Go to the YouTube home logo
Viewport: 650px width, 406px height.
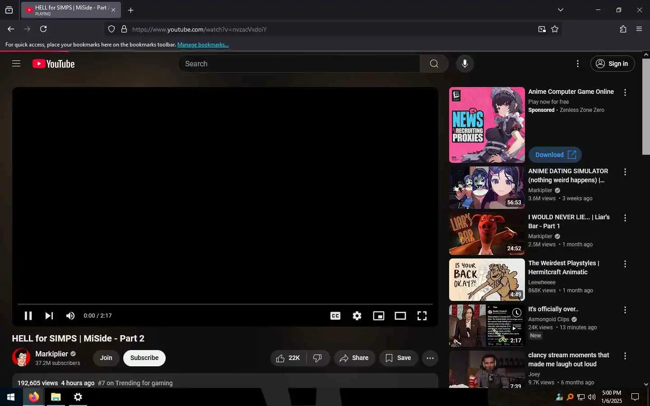[53, 64]
